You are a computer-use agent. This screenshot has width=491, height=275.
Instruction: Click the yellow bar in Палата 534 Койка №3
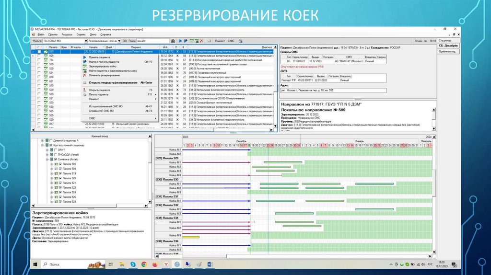point(191,237)
